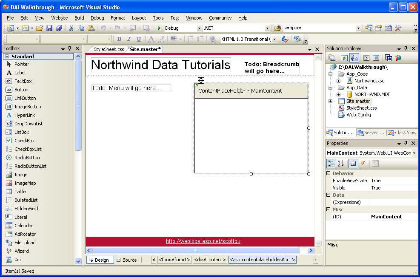Open the XHTML 1.0 Transitional dropdown
420x277 pixels.
[x=274, y=40]
